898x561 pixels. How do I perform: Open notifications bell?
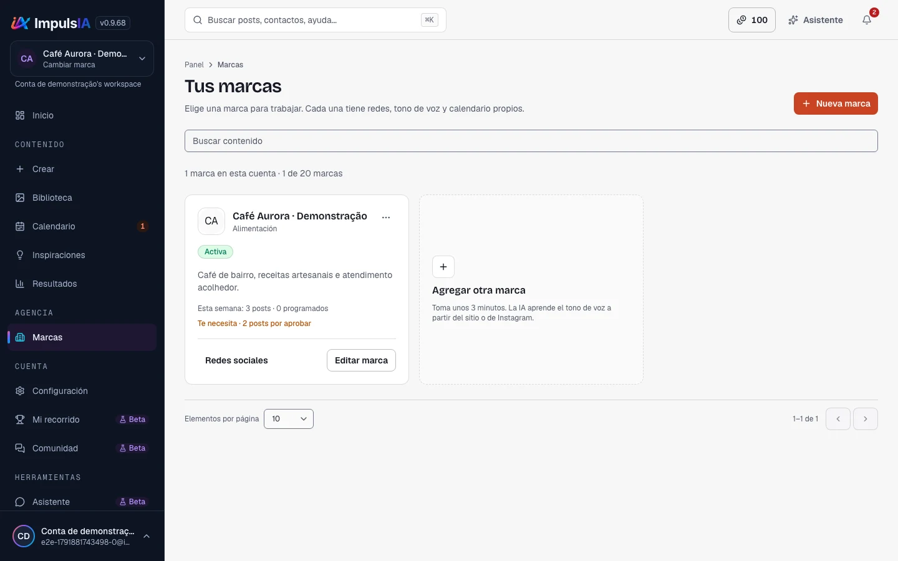[x=867, y=20]
